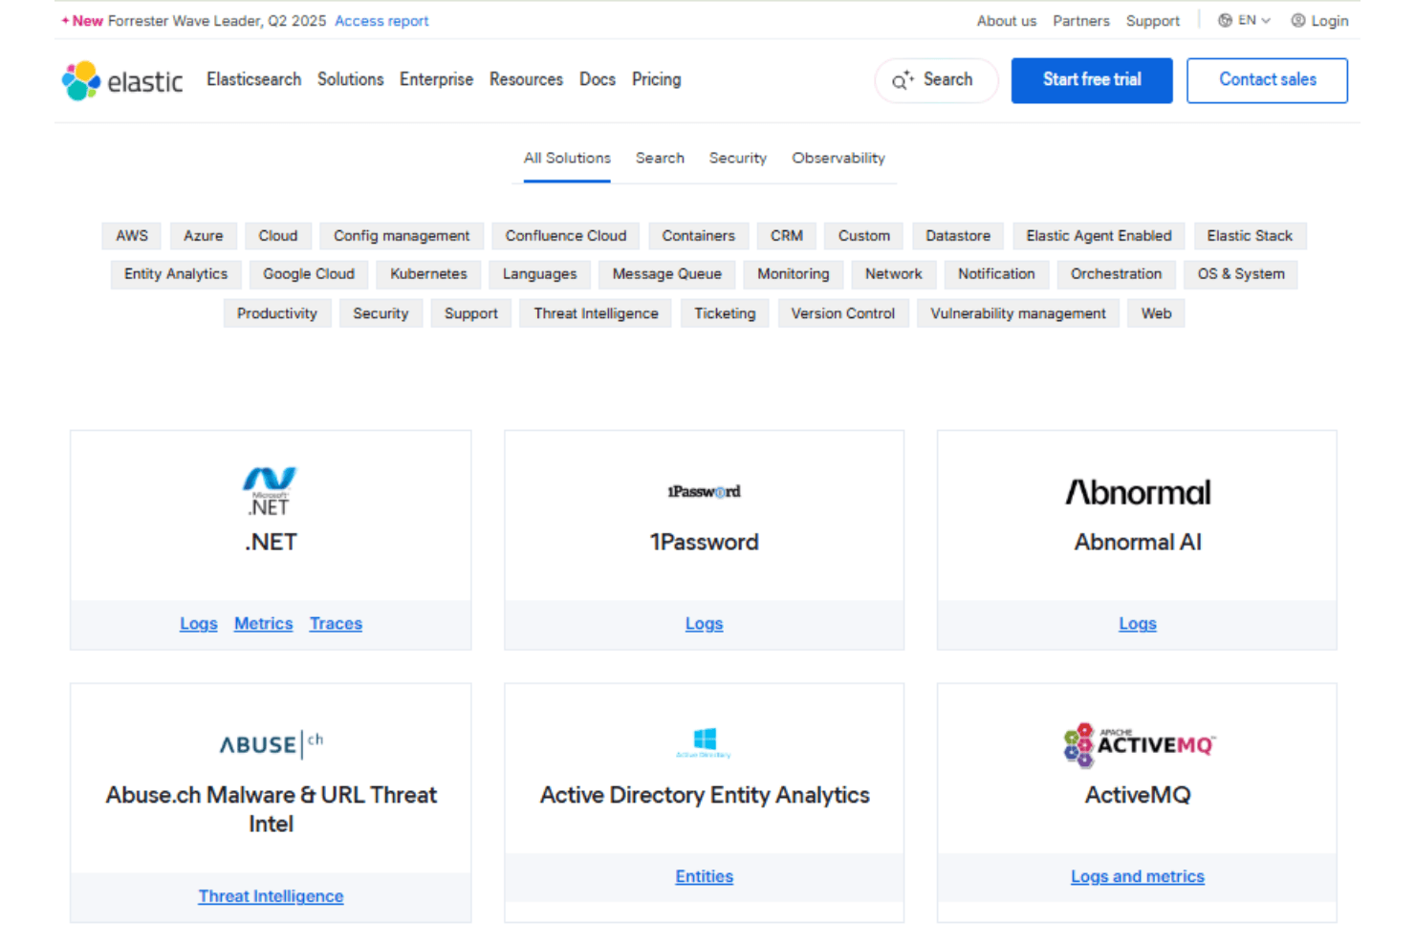Viewport: 1415px width, 943px height.
Task: Click the Login user icon
Action: point(1298,20)
